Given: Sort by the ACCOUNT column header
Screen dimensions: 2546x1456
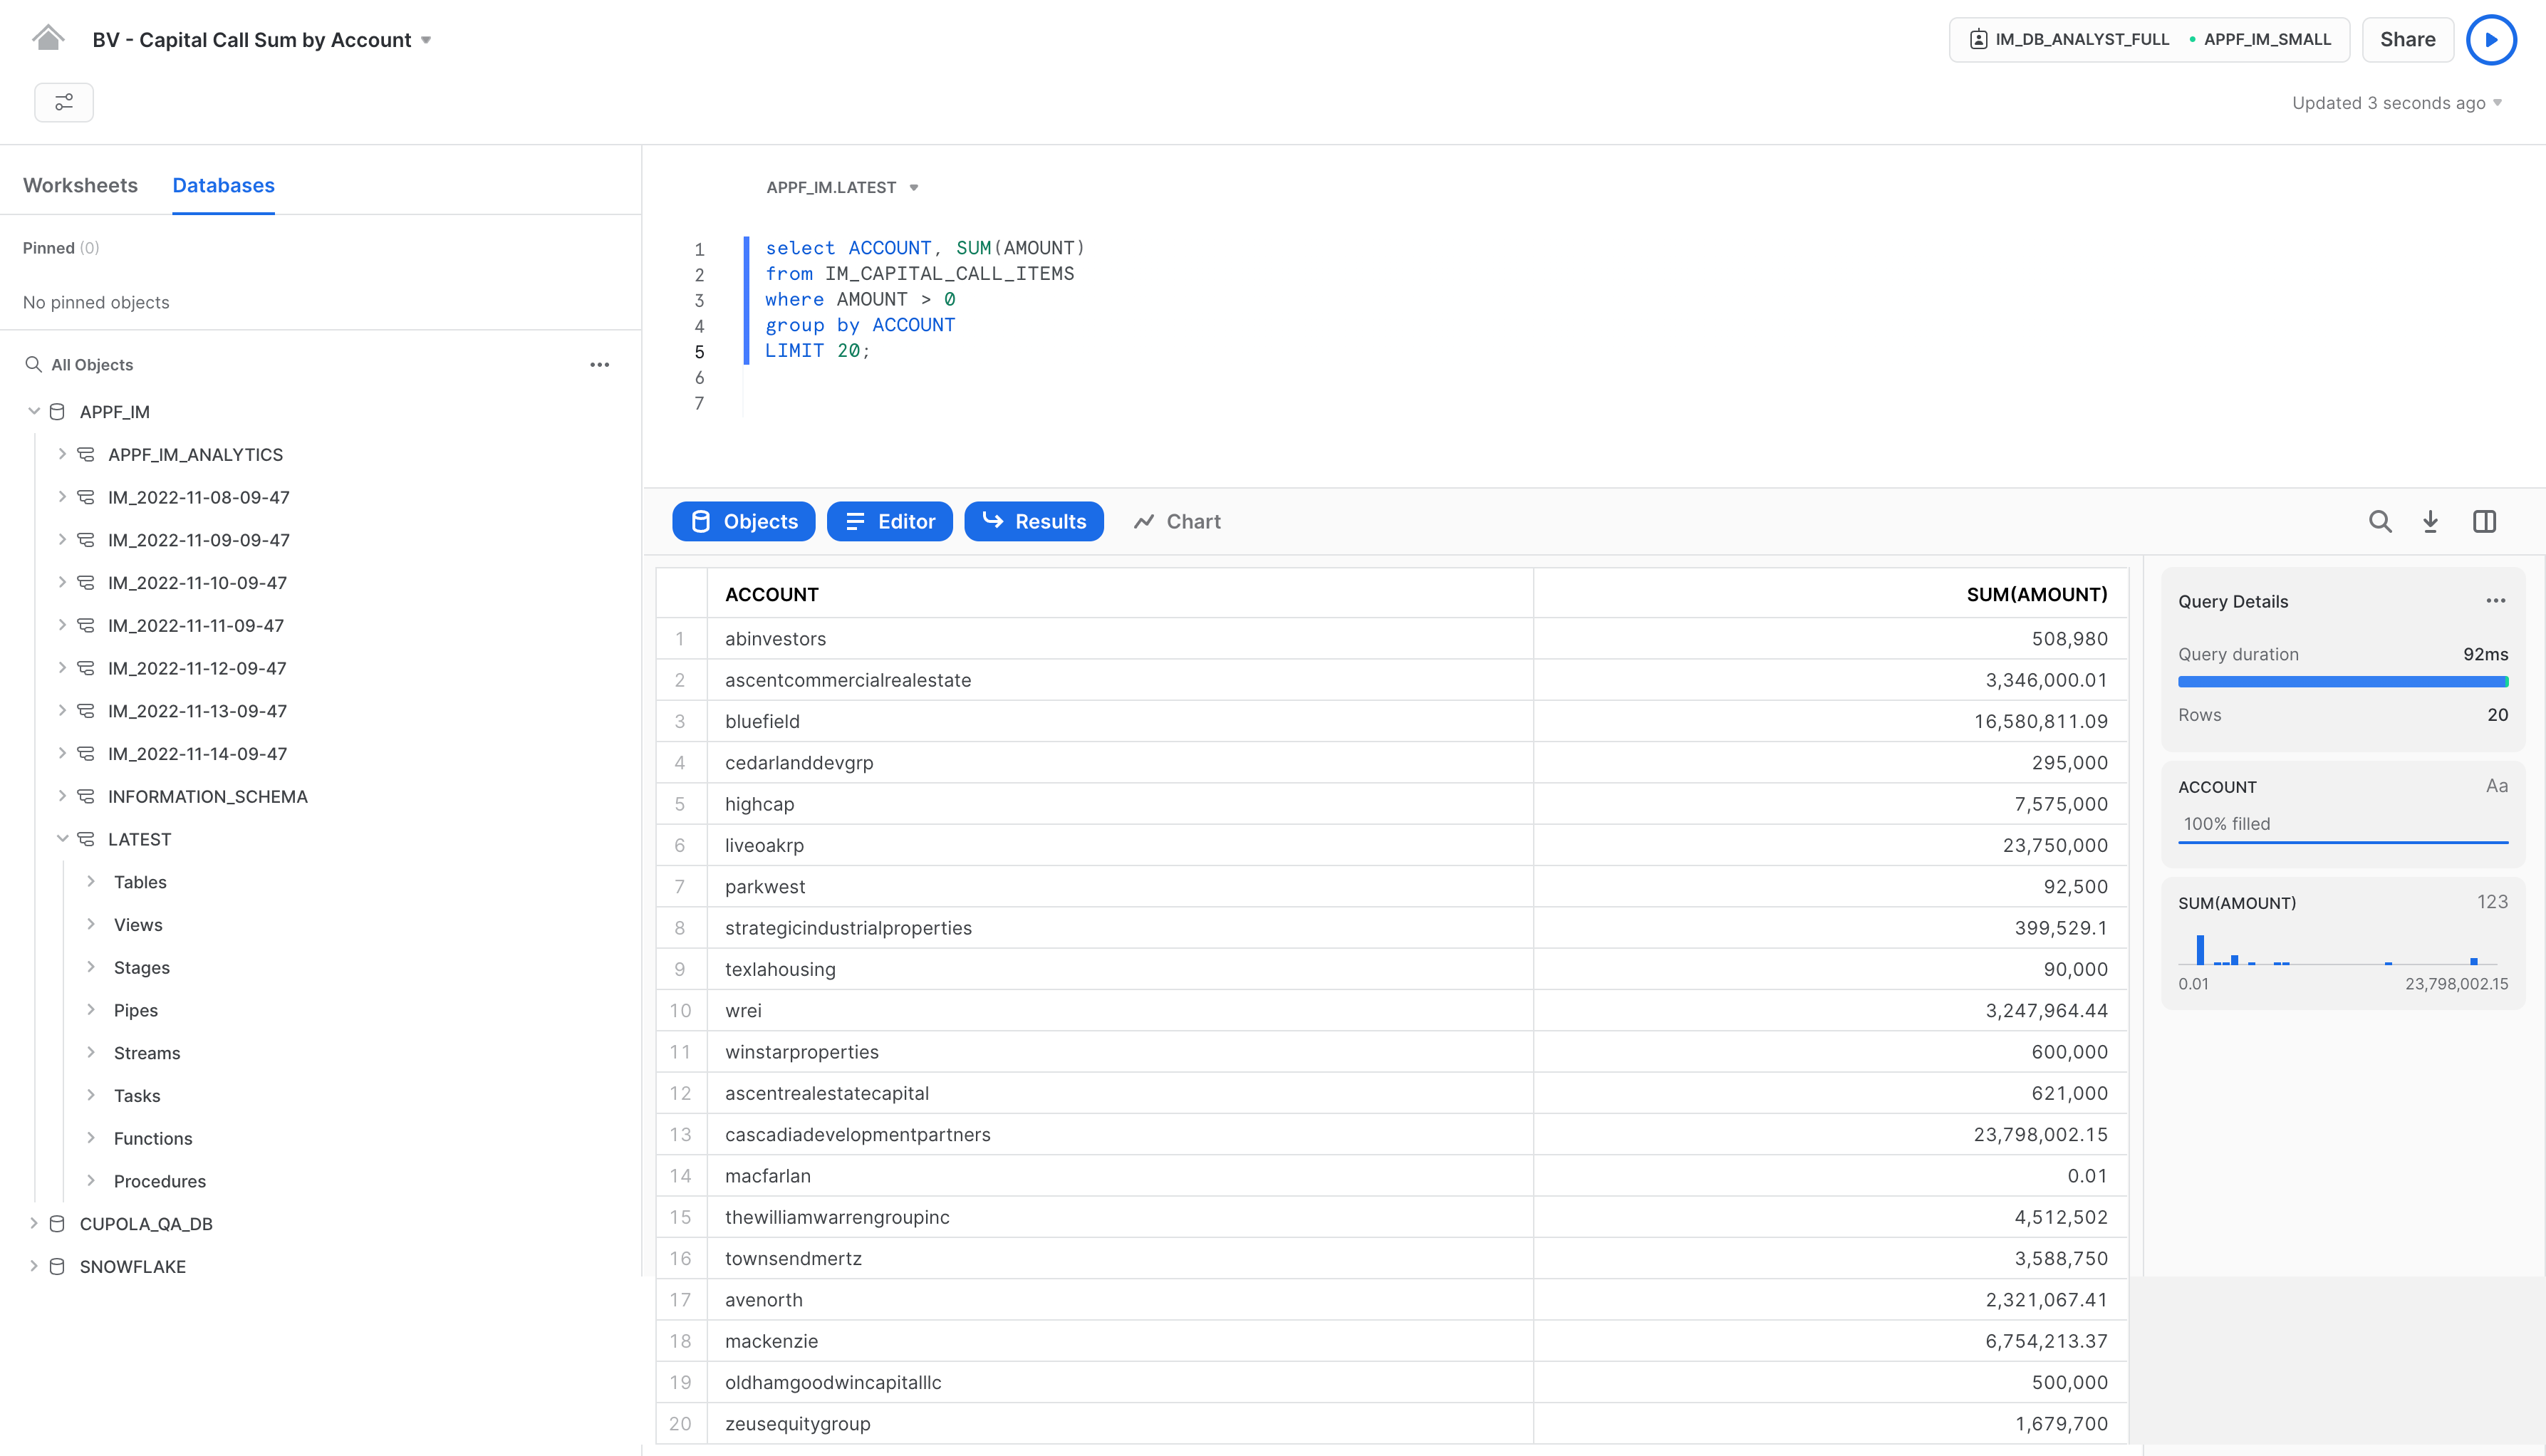Looking at the screenshot, I should (771, 594).
